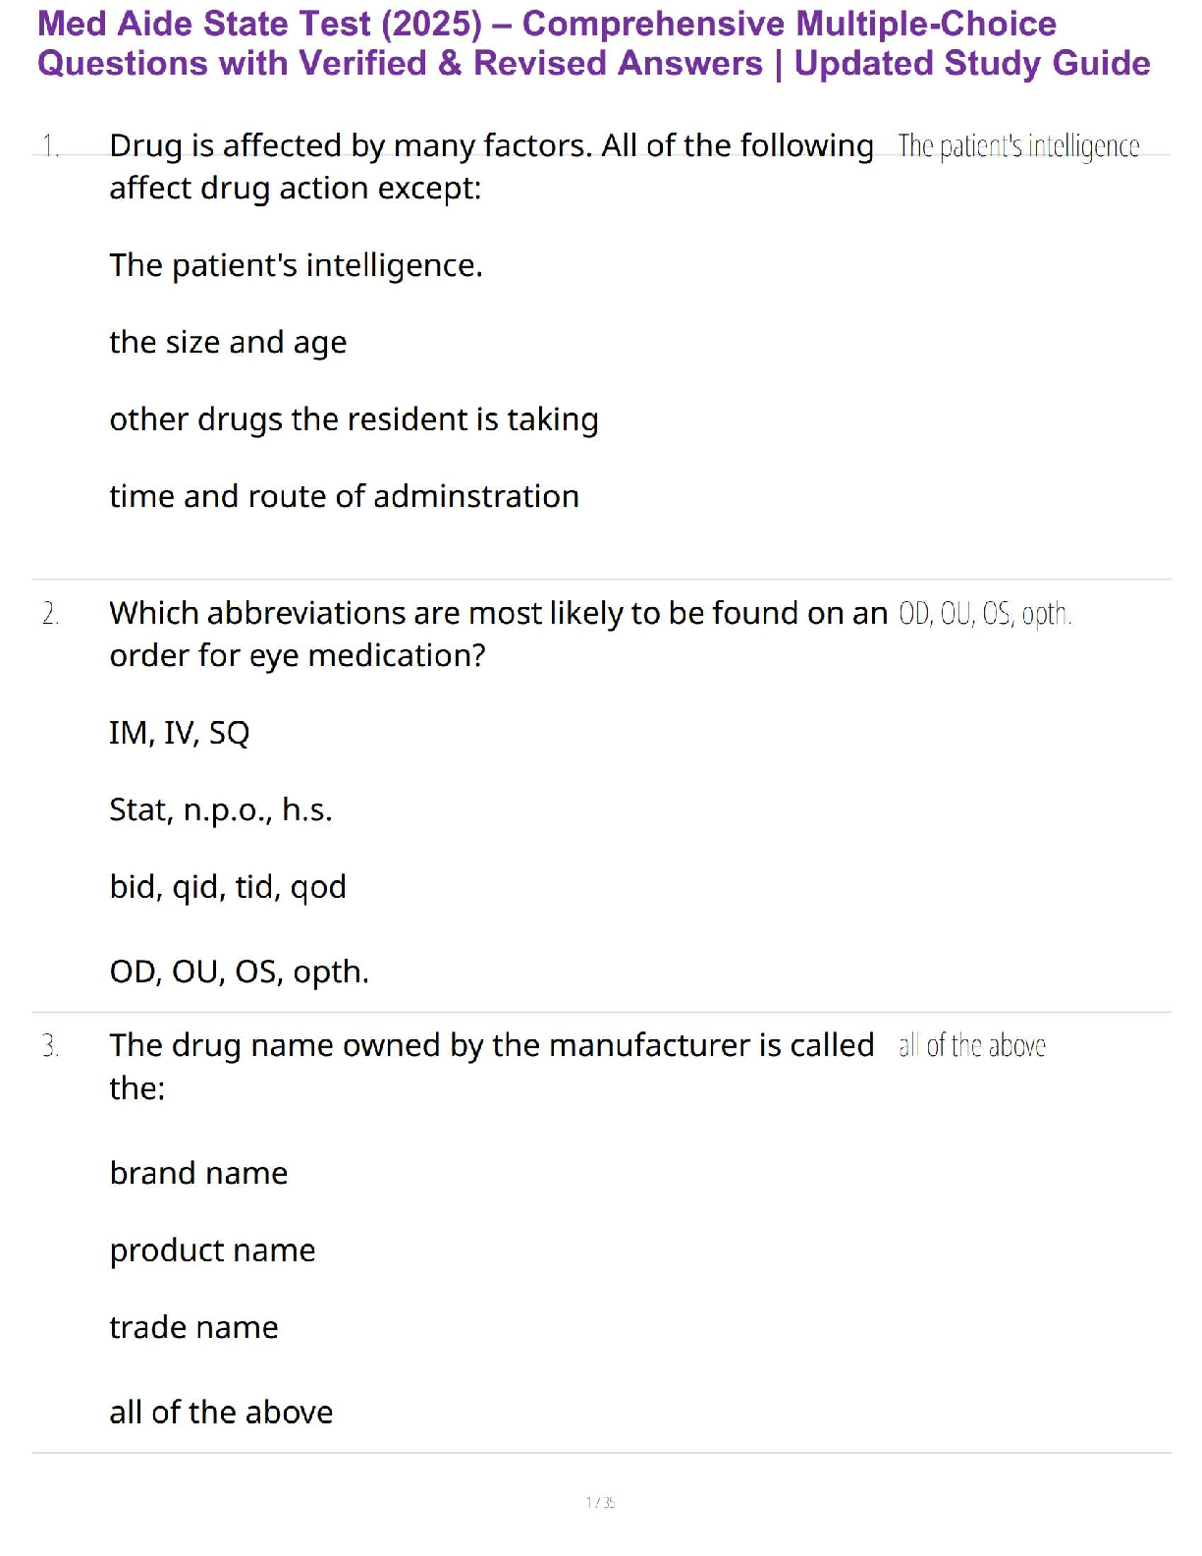
Task: Click question number 3 marker
Action: [50, 1046]
